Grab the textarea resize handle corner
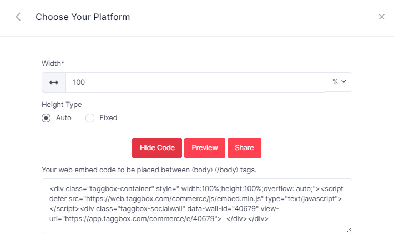 [x=349, y=230]
